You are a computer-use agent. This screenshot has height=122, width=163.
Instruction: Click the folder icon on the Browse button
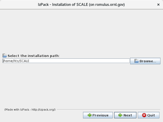pyautogui.click(x=136, y=61)
